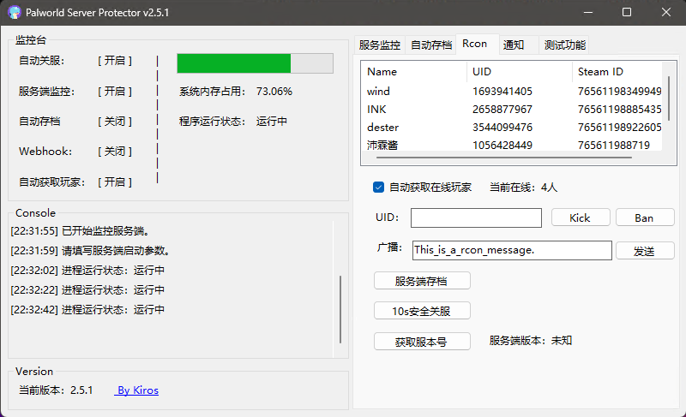The width and height of the screenshot is (686, 417).
Task: Click the 获取版本号 button
Action: pyautogui.click(x=422, y=342)
